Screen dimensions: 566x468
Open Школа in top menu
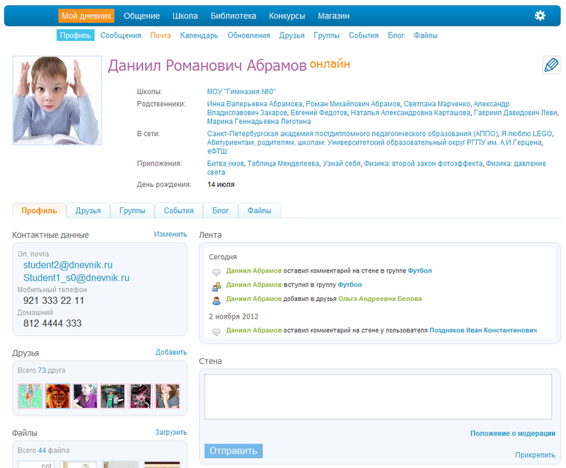coord(185,16)
